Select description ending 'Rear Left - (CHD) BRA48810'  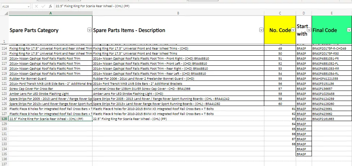[x=178, y=74]
